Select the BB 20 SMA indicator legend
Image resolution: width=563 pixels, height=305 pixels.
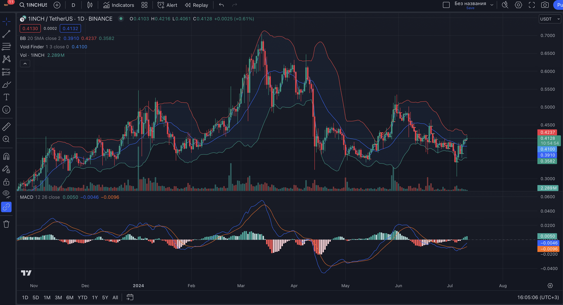(x=40, y=38)
